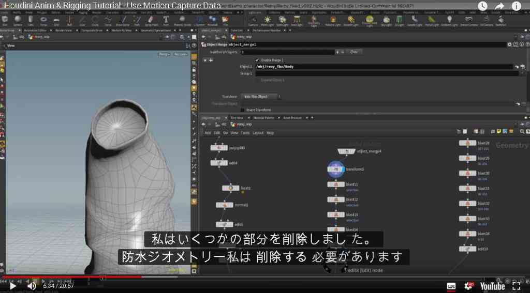Select the normal1 node
530x293 pixels.
[x=225, y=205]
